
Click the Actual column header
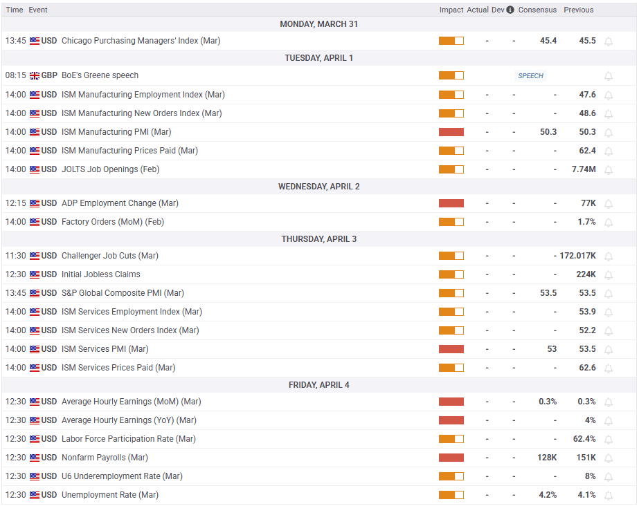(478, 10)
